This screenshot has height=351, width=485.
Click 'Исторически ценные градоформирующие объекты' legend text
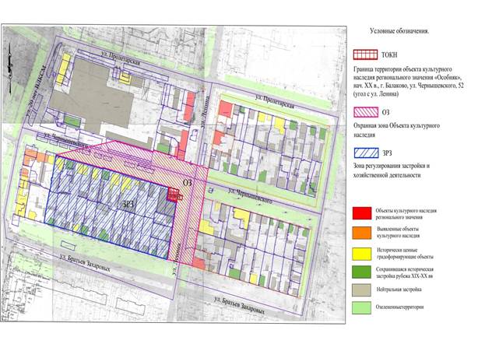tap(405, 254)
